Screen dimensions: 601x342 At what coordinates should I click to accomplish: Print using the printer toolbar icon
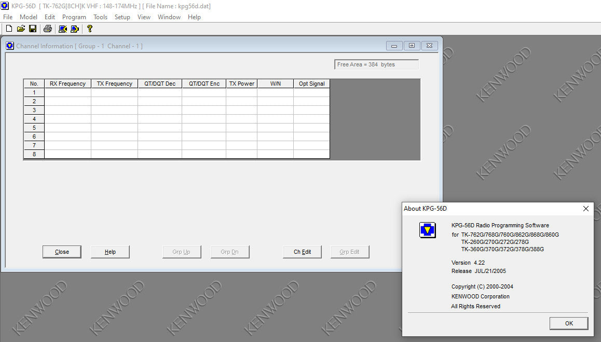coord(48,29)
